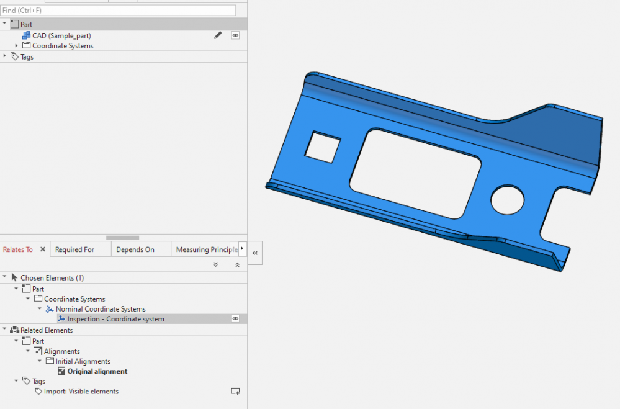Close the Relates To tab
620x409 pixels.
click(43, 249)
